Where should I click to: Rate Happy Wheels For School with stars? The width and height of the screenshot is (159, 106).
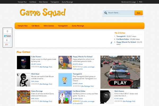77,67
